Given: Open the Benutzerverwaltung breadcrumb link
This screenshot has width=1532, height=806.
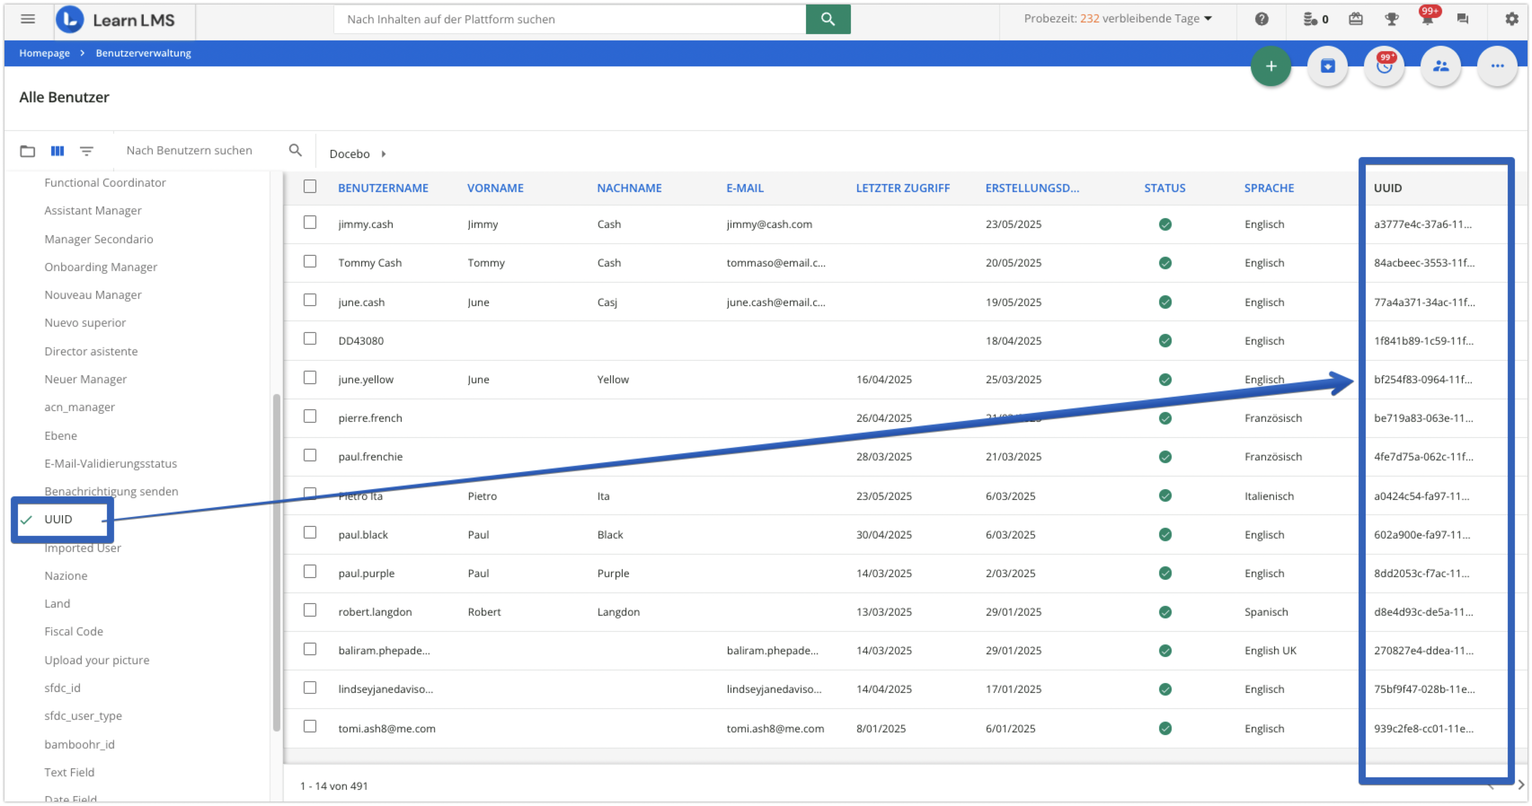Looking at the screenshot, I should [x=143, y=53].
